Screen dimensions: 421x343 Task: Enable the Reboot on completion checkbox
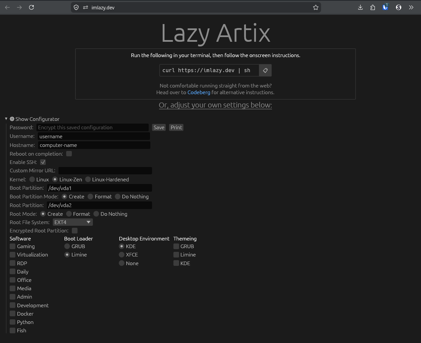point(69,154)
